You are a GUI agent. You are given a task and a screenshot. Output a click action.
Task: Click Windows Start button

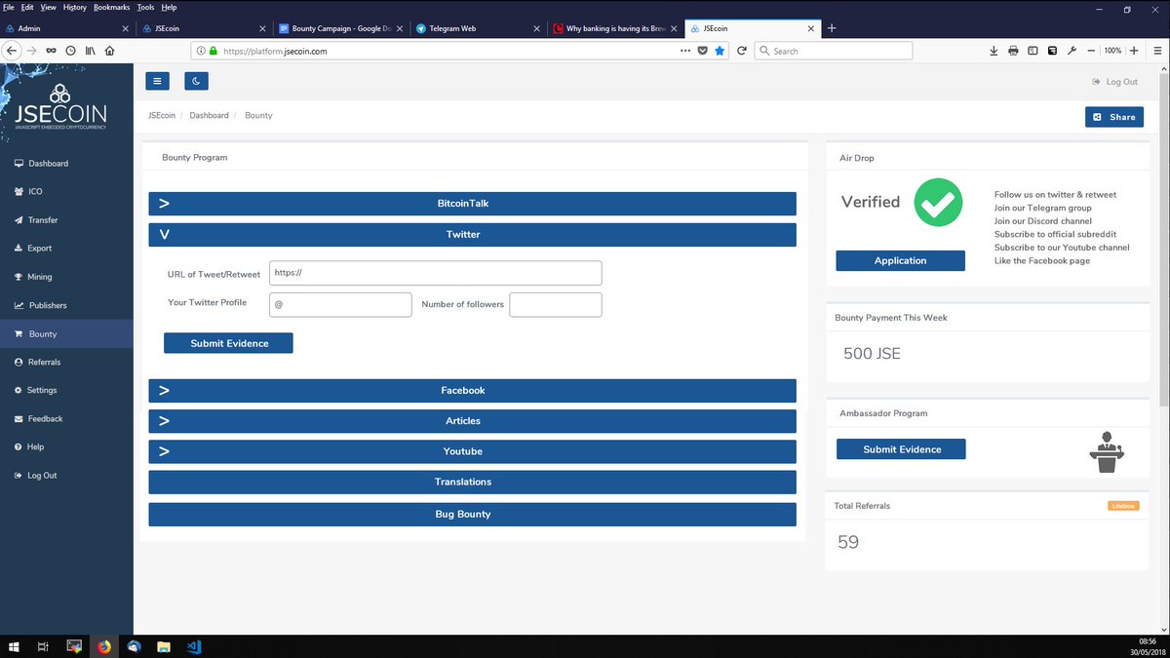click(x=14, y=645)
